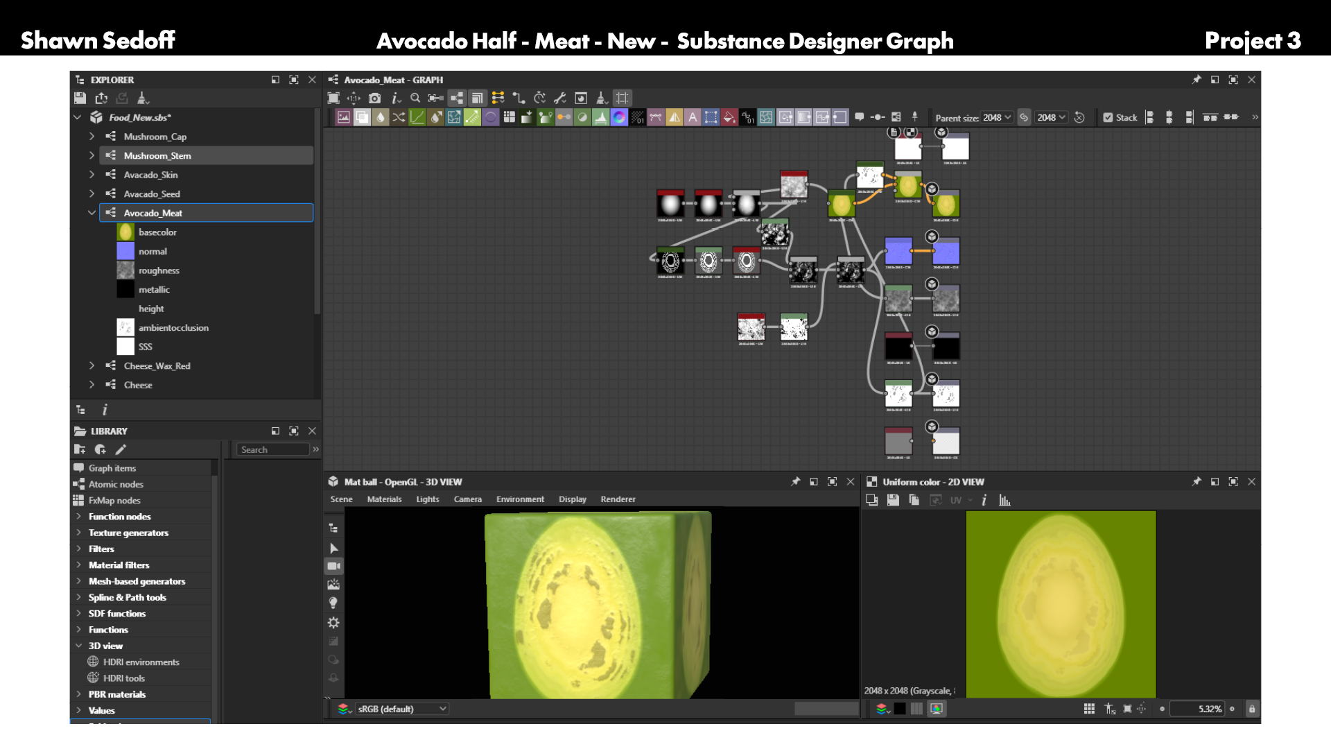Select the camera tool in 3D view sidebar
The image size is (1331, 749).
(x=333, y=566)
